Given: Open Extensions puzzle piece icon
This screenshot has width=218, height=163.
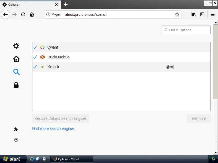Looking at the screenshot, I should 16,130.
